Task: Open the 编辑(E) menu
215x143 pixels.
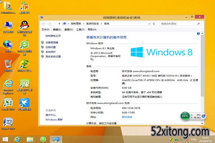Action: (57, 30)
